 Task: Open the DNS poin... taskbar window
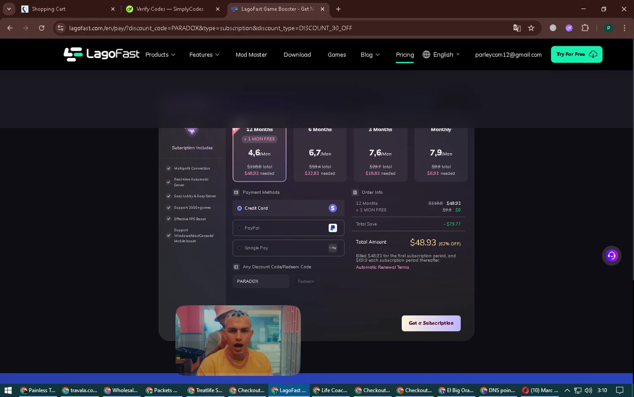click(498, 390)
